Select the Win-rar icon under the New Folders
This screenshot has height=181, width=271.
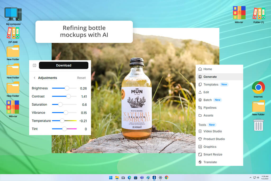tap(13, 109)
